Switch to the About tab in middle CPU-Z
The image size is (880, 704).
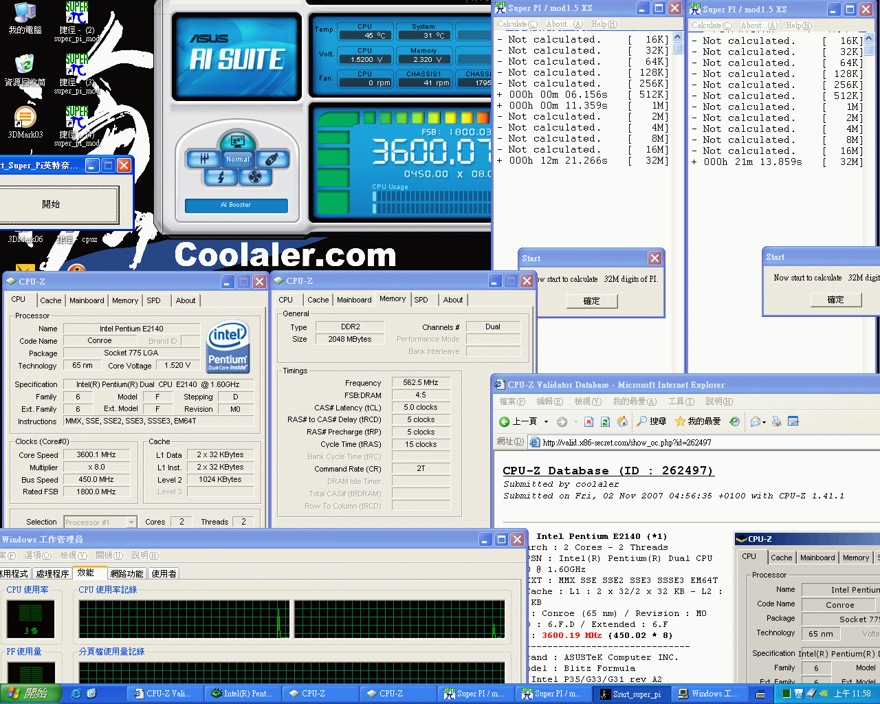click(453, 300)
